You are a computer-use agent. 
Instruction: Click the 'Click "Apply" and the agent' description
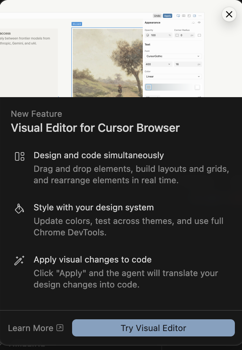126,279
